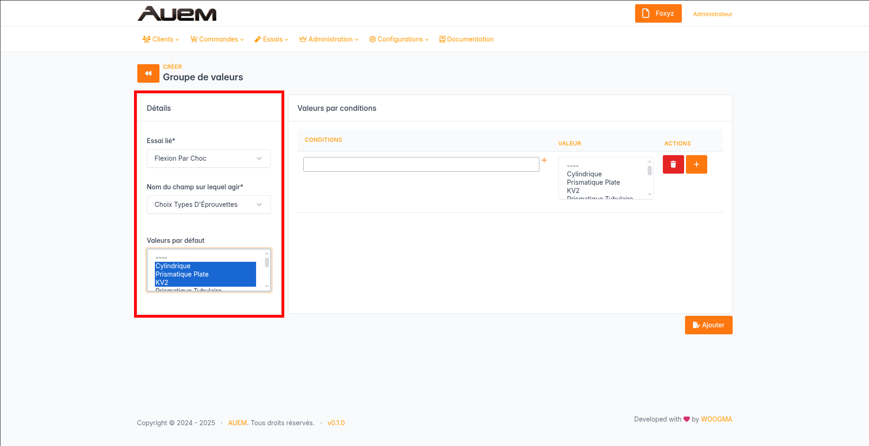Image resolution: width=869 pixels, height=446 pixels.
Task: Select Cylindrique in default values list
Action: [x=173, y=266]
